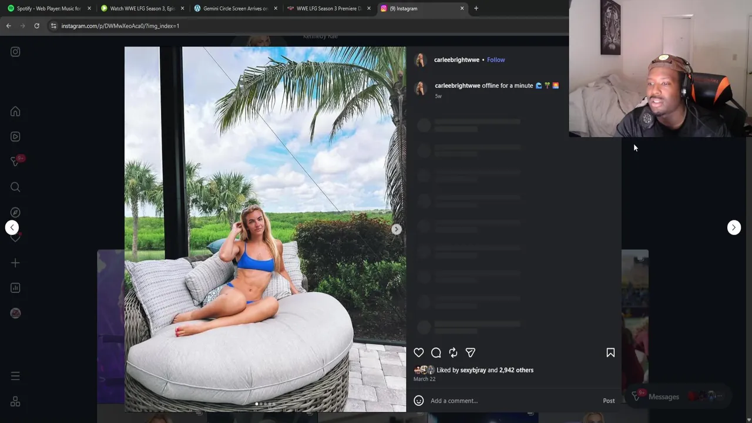The width and height of the screenshot is (752, 423).
Task: Click the comment bubble icon
Action: coord(436,352)
